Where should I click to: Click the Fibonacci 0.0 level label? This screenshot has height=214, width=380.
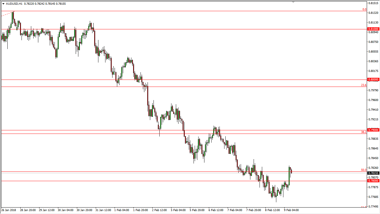click(364, 9)
